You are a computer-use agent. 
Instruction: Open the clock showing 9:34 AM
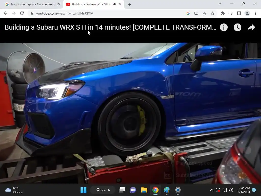(244, 190)
